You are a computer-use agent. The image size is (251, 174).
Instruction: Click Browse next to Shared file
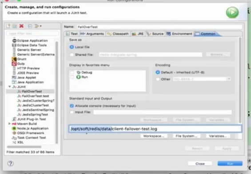tap(218, 54)
